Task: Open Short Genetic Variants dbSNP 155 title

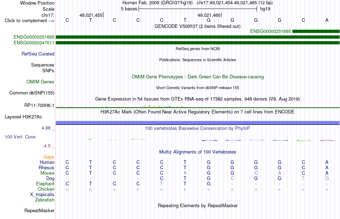Action: [198, 88]
